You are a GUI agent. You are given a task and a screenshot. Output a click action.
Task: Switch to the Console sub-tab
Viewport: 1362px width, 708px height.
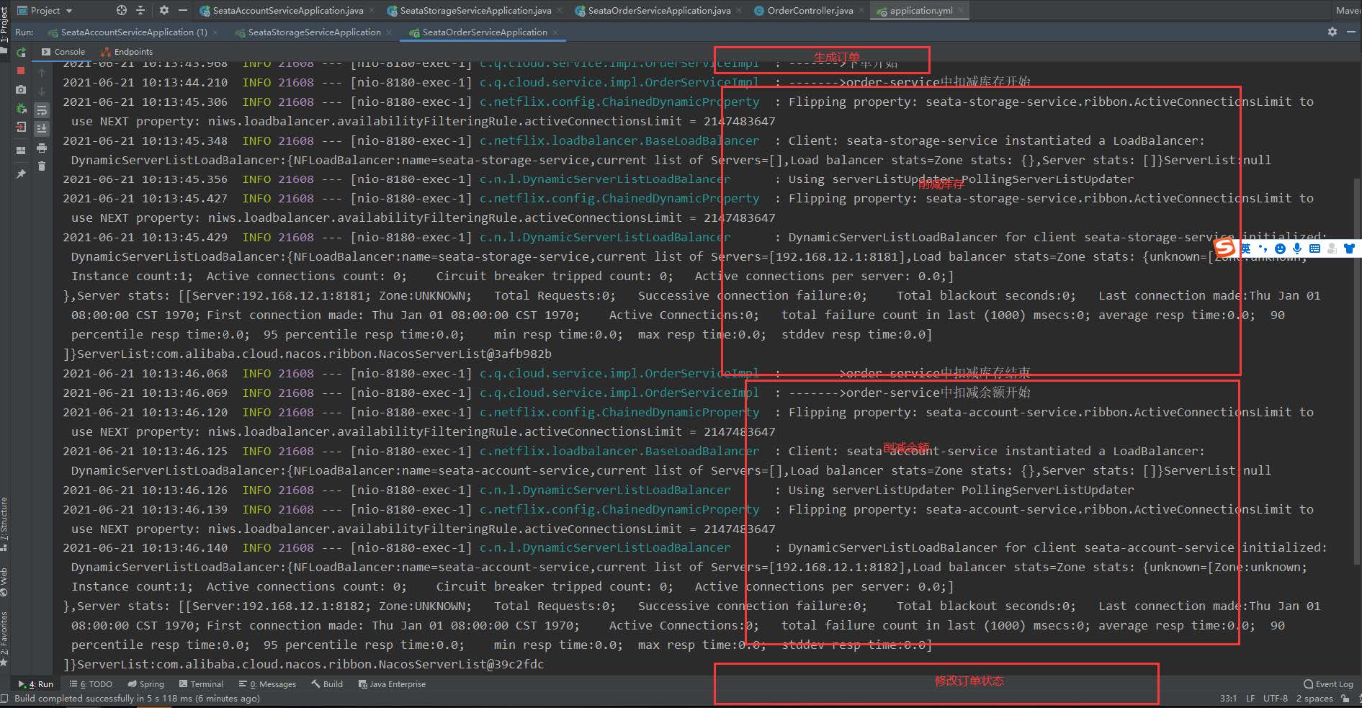click(x=63, y=52)
